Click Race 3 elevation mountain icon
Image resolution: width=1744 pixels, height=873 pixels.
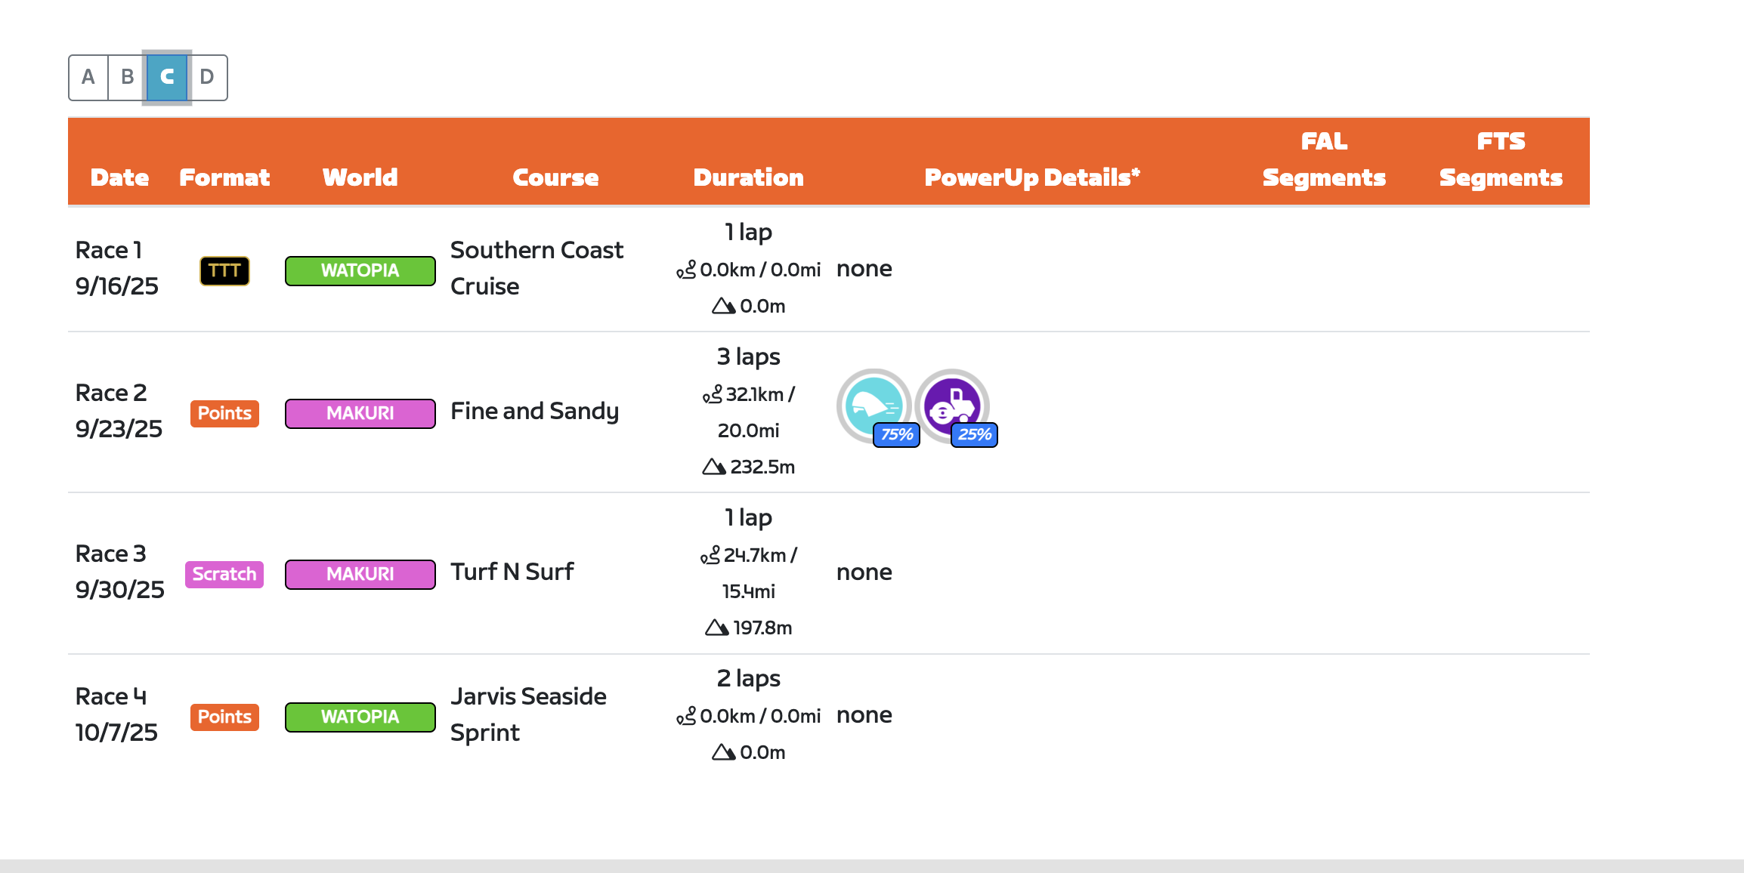click(x=716, y=628)
